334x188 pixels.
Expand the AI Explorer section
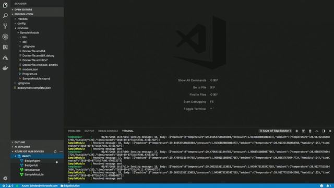pos(37,147)
